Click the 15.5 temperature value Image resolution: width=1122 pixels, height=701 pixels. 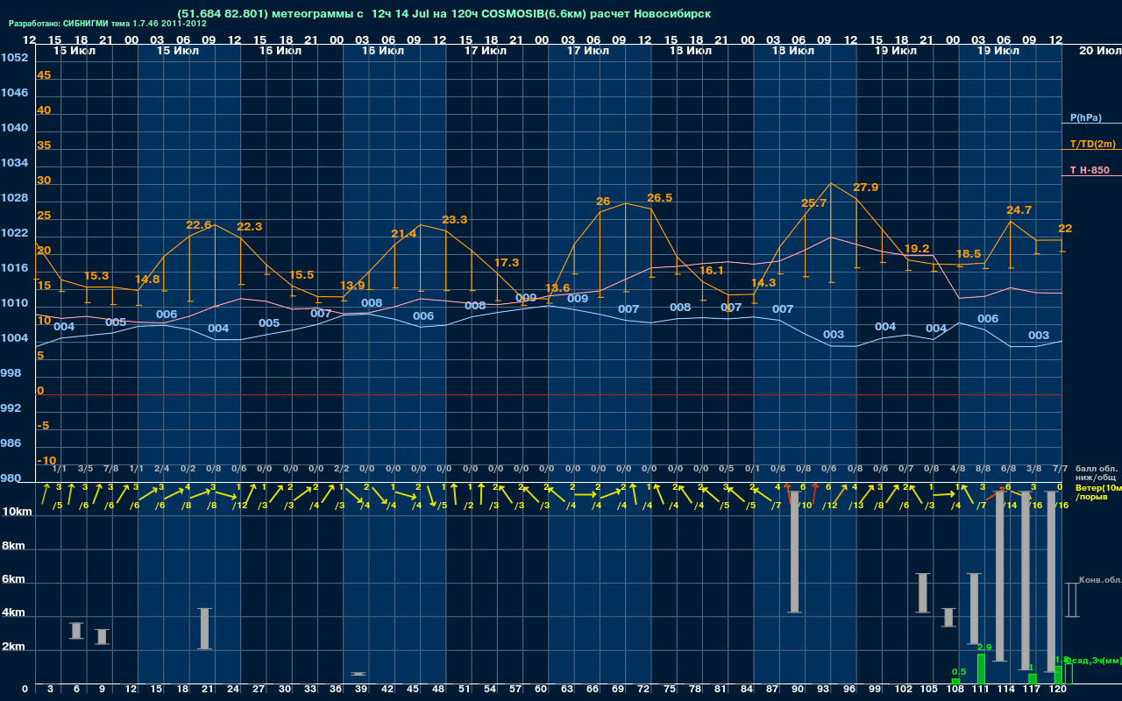click(301, 275)
